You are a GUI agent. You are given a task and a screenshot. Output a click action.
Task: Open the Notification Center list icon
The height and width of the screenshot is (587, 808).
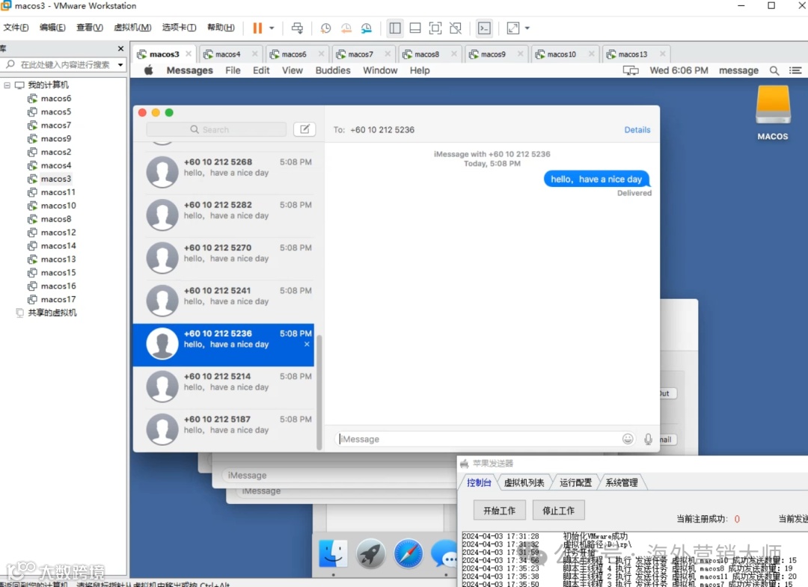click(795, 70)
